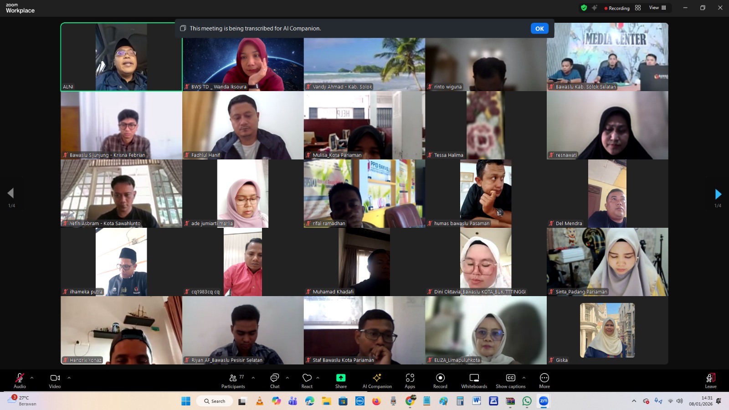729x410 pixels.
Task: Open the system volume control
Action: [x=678, y=401]
